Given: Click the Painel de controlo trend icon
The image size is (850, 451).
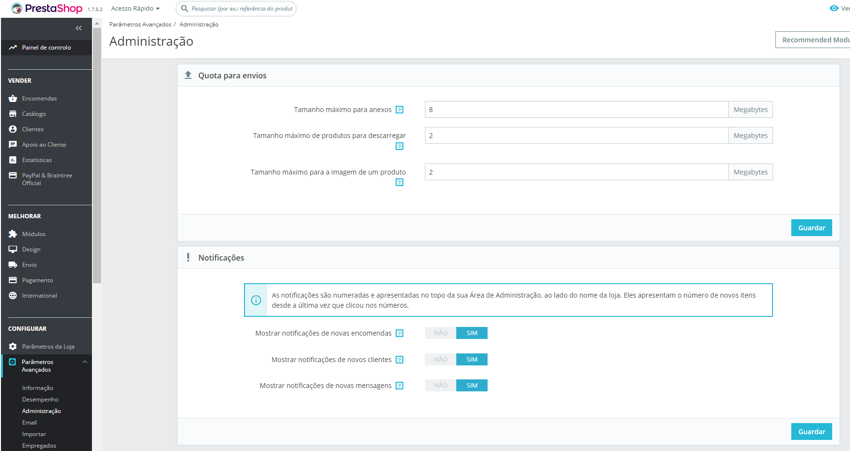Looking at the screenshot, I should click(13, 48).
